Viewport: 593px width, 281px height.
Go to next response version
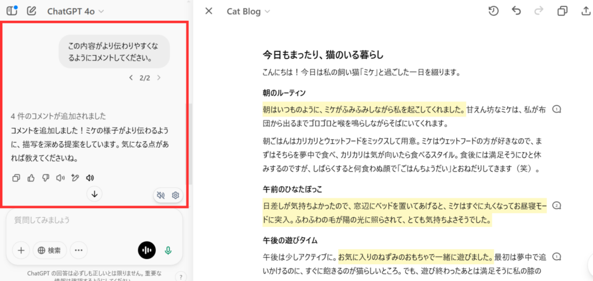point(159,78)
